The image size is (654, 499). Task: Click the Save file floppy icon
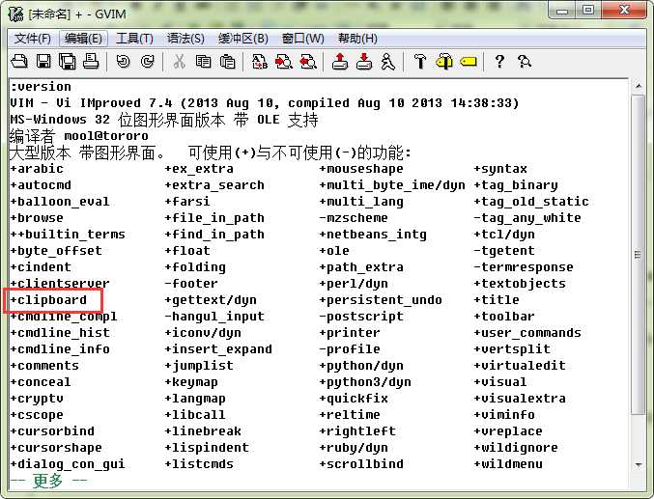tap(43, 62)
